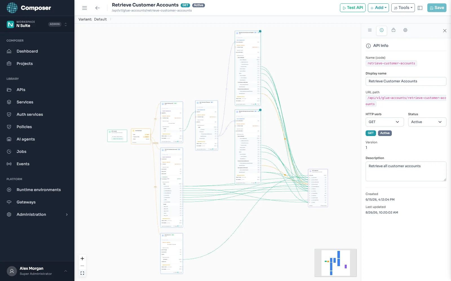Click the Created date value

[x=380, y=200]
